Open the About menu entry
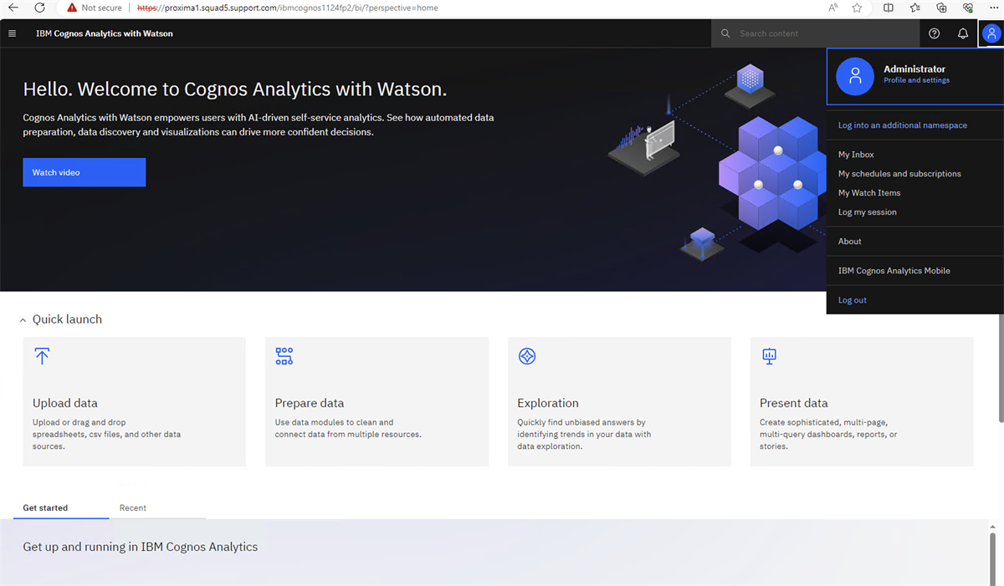Viewport: 1004px width, 586px height. (x=849, y=241)
